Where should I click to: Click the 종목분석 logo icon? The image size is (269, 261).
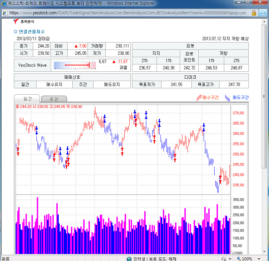[x=16, y=21]
